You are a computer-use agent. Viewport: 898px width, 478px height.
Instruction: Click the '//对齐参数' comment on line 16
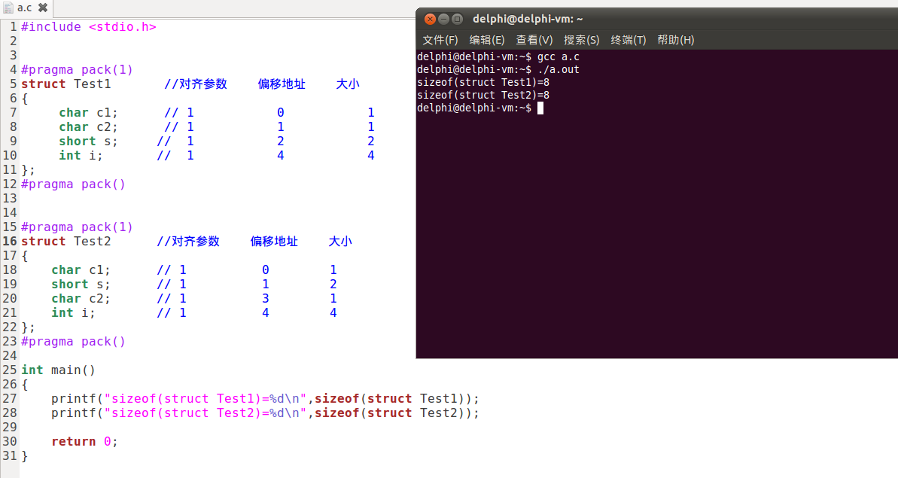[188, 242]
